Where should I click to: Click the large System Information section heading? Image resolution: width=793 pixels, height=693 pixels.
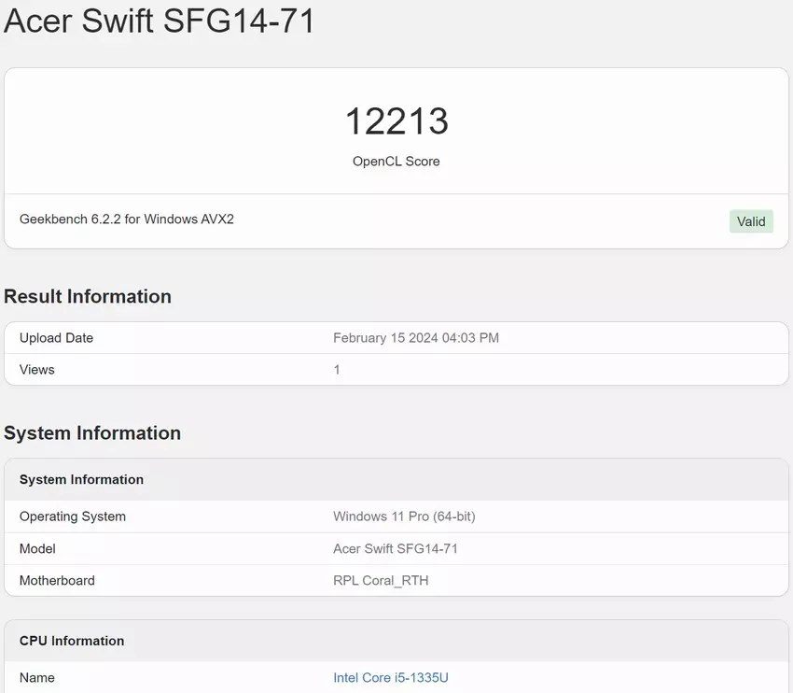click(92, 433)
